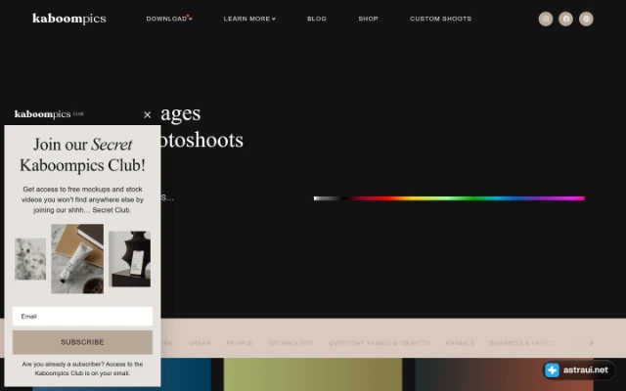Open the Instagram social icon

click(546, 19)
